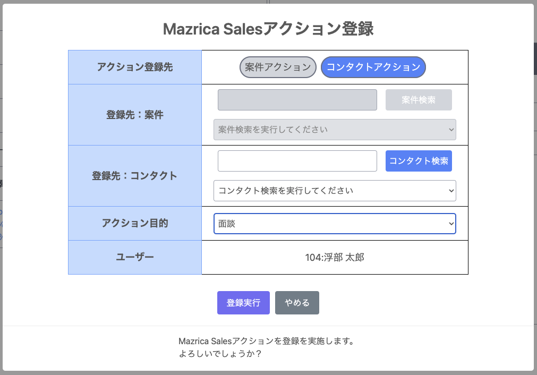537x375 pixels.
Task: Expand the contact selection list chevron
Action: [450, 190]
